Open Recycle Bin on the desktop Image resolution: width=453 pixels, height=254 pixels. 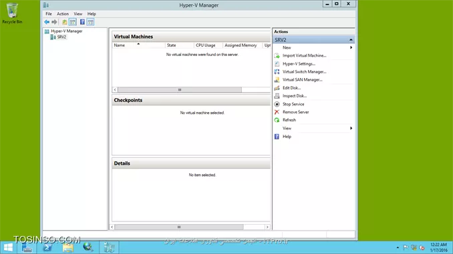point(12,13)
